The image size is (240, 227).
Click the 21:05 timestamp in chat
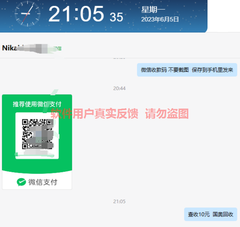click(119, 201)
